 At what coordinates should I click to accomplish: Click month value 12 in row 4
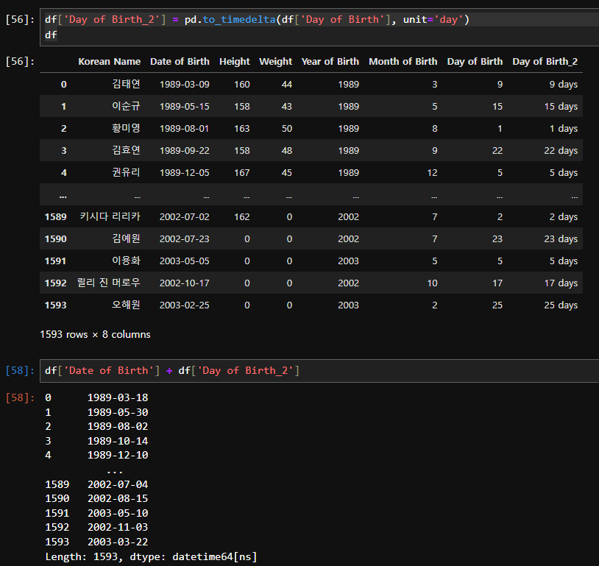(x=433, y=173)
